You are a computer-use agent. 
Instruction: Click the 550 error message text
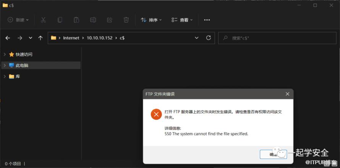click(x=206, y=134)
